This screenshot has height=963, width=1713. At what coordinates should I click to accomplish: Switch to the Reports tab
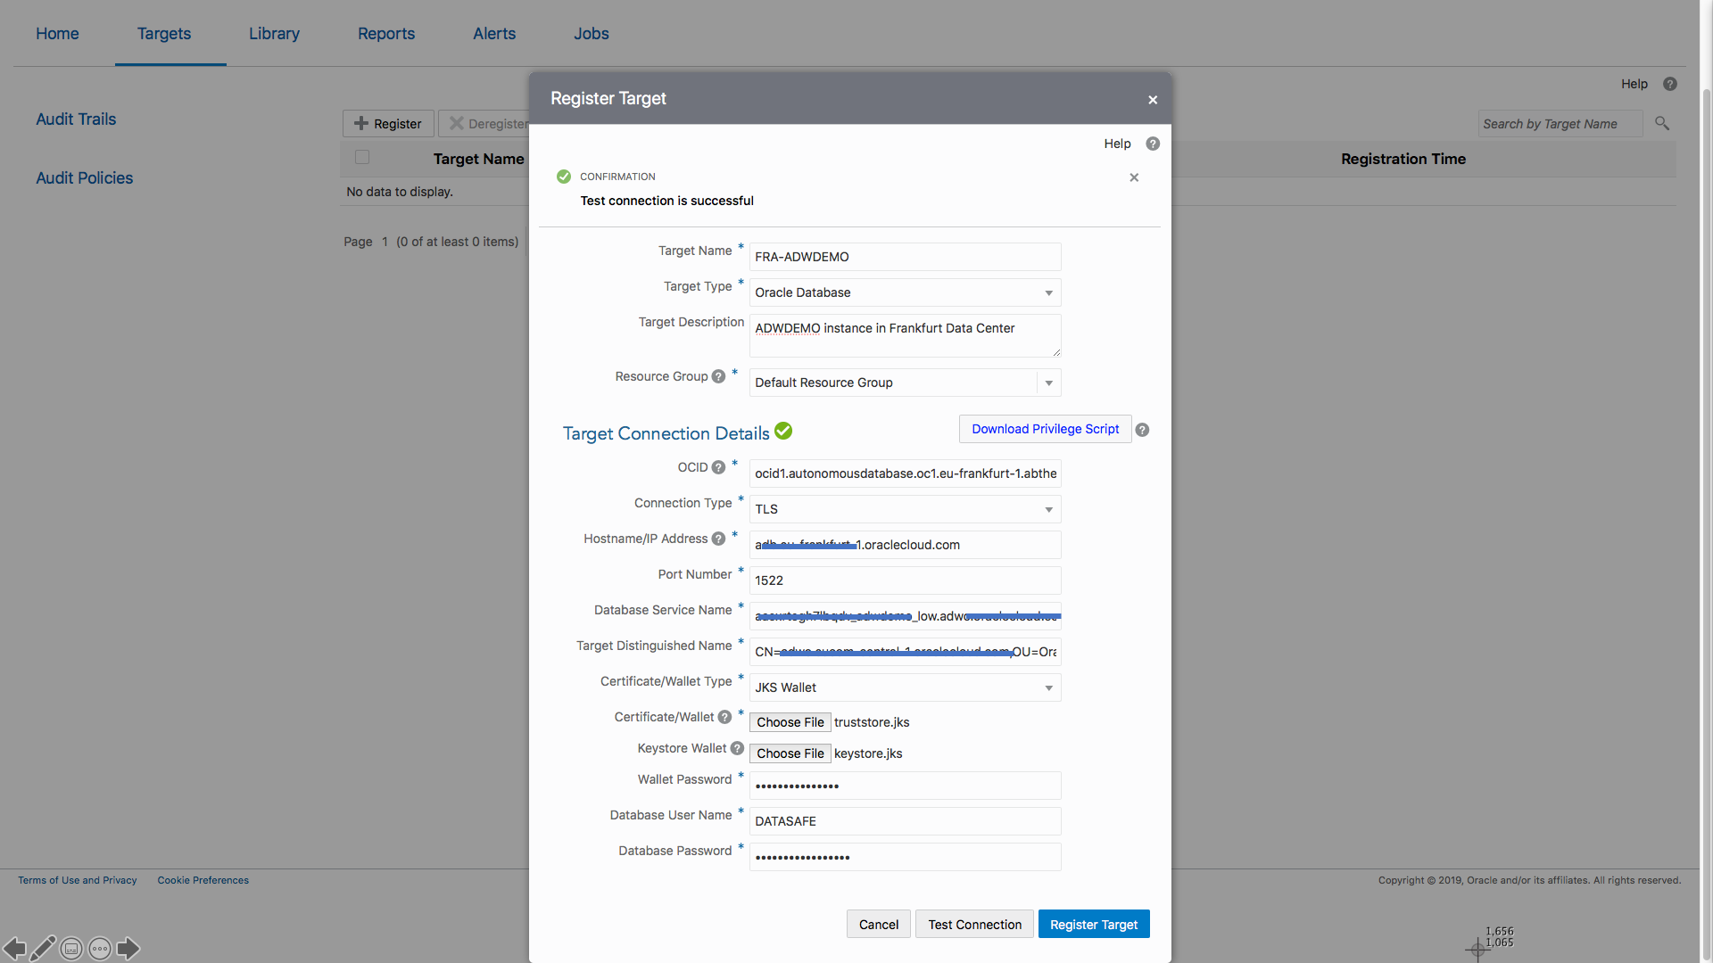click(x=386, y=34)
